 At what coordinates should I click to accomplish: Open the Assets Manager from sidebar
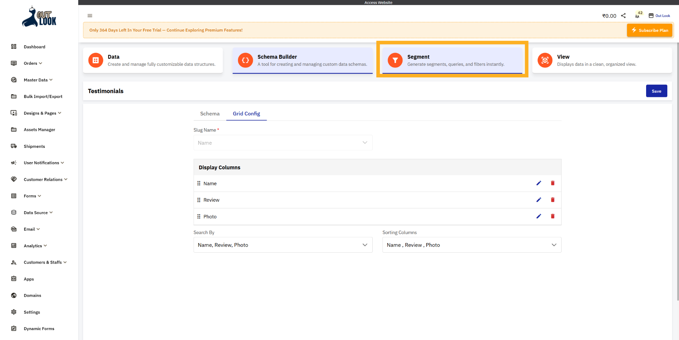39,129
